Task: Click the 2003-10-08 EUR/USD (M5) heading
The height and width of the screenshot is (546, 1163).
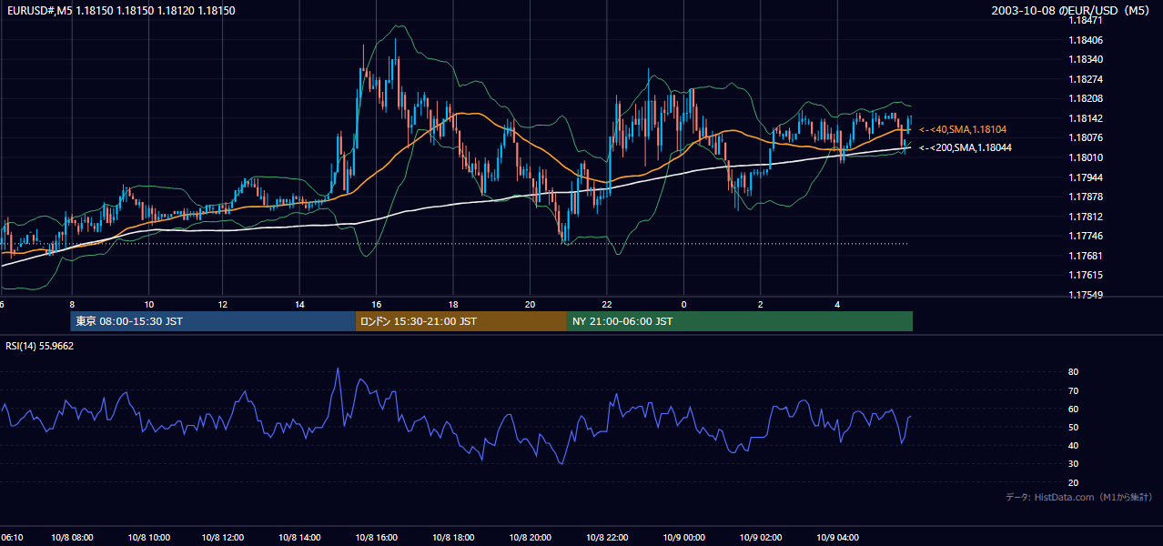Action: click(1071, 11)
